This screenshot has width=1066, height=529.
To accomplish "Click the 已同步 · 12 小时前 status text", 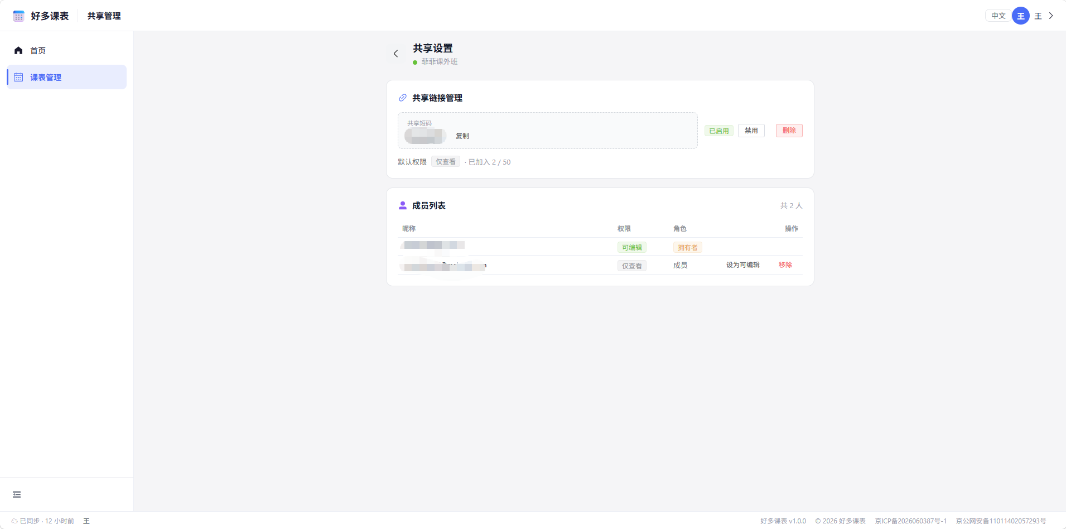I will [47, 521].
